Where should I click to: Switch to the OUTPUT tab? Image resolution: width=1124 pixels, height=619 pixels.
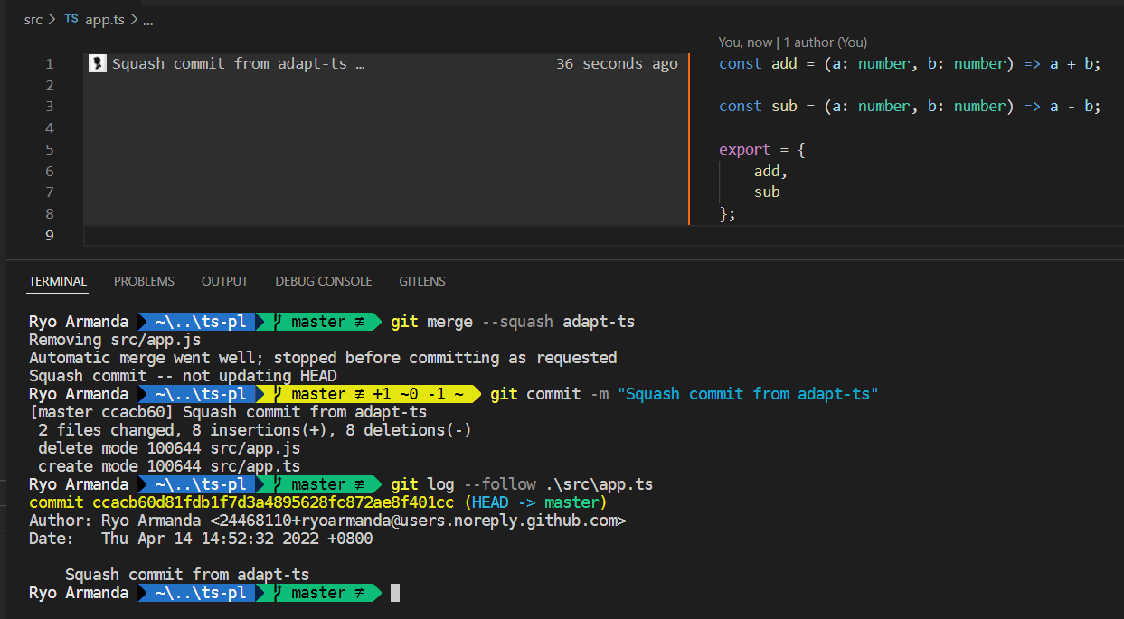224,281
